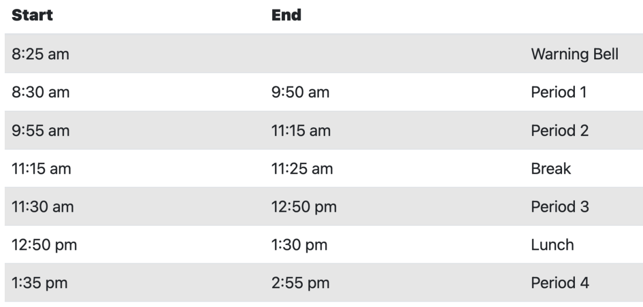Select the 2:55 pm end time
This screenshot has width=643, height=307.
point(300,283)
